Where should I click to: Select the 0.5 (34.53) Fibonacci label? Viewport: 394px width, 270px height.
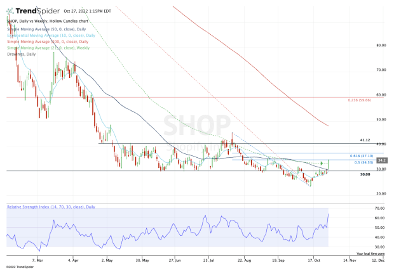coord(363,162)
